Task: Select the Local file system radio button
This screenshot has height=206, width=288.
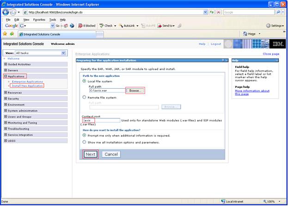Action: 84,81
